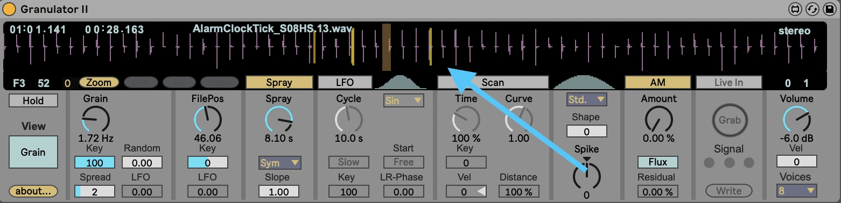Viewport: 841px width, 203px height.
Task: Toggle the Hold button
Action: (33, 100)
